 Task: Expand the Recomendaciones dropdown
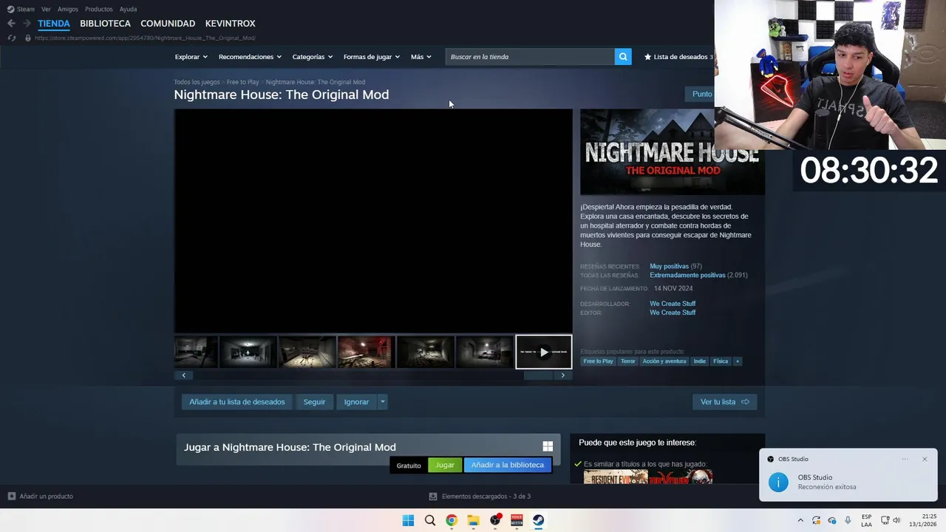point(249,57)
